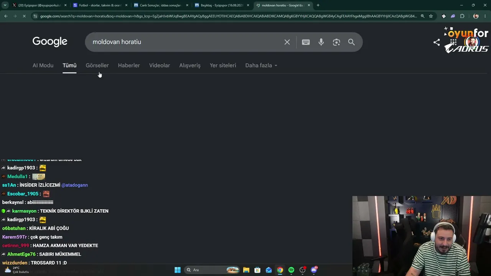Open Google Lens image search
The image size is (491, 276).
[x=336, y=42]
